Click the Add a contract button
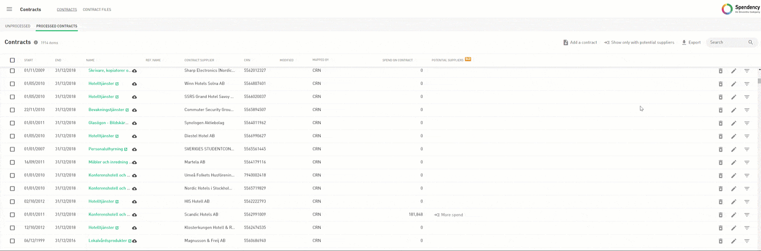This screenshot has height=251, width=761. pyautogui.click(x=580, y=42)
